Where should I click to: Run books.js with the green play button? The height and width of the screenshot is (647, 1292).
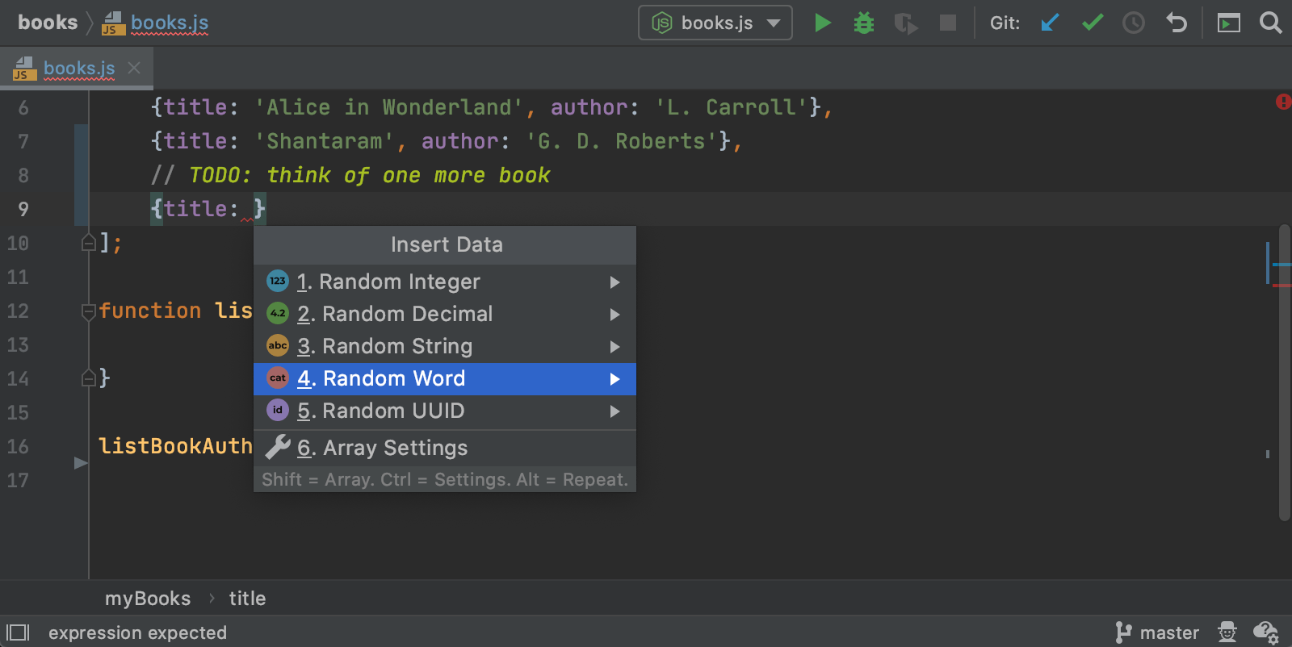click(x=822, y=23)
